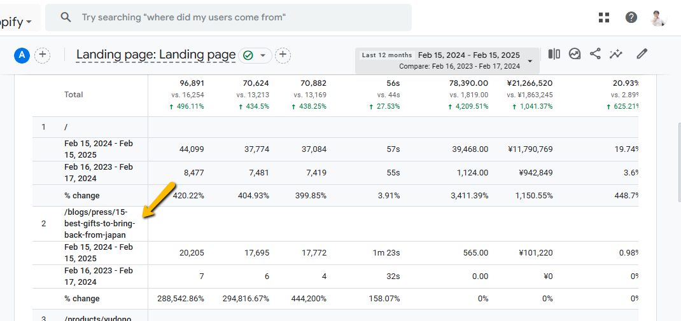This screenshot has height=321, width=681.
Task: Click the green report status checkmark icon
Action: [248, 55]
